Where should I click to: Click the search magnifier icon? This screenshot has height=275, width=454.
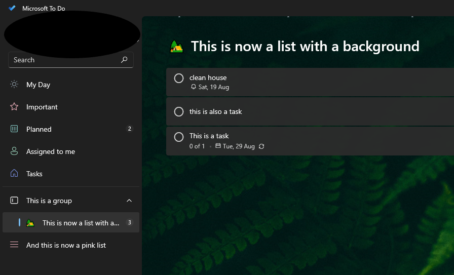tap(124, 60)
